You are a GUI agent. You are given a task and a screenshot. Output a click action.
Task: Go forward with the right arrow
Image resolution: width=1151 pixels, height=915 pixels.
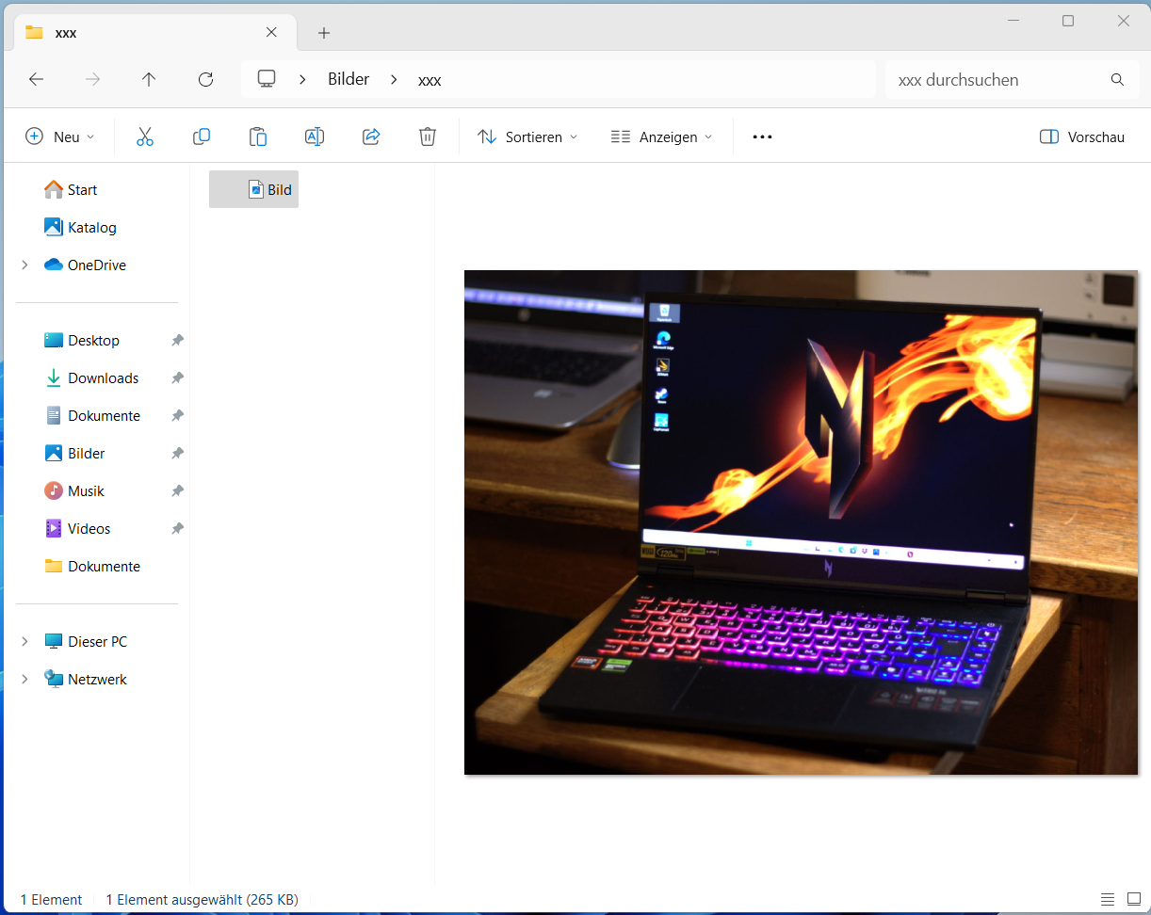92,80
